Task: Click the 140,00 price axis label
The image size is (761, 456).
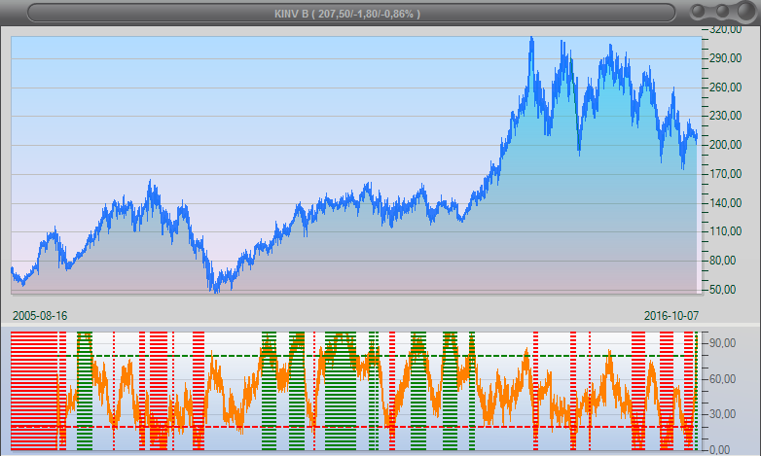Action: point(726,203)
